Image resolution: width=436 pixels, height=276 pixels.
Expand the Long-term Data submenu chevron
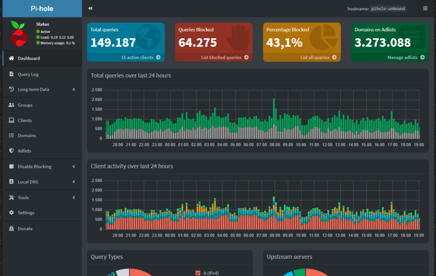click(x=74, y=89)
